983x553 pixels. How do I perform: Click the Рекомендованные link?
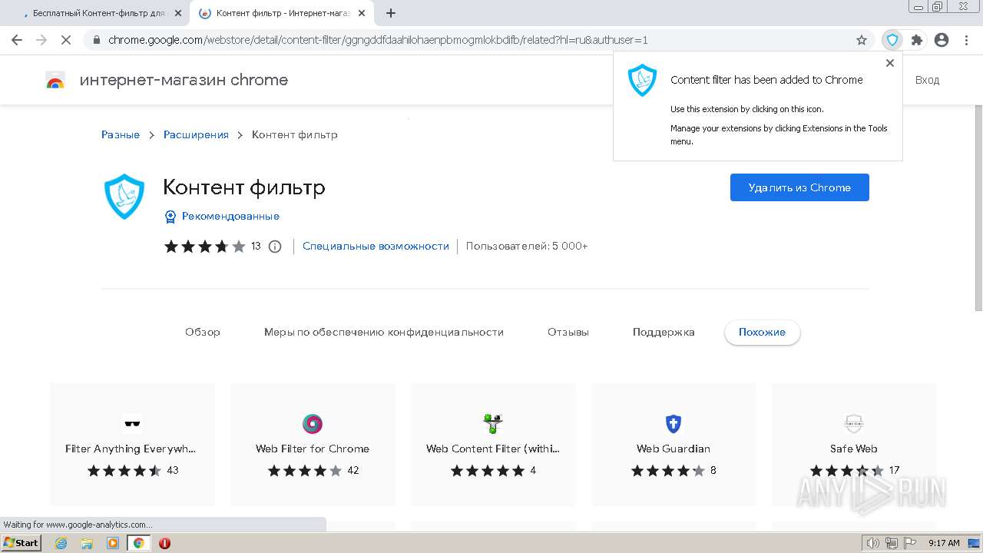point(230,217)
